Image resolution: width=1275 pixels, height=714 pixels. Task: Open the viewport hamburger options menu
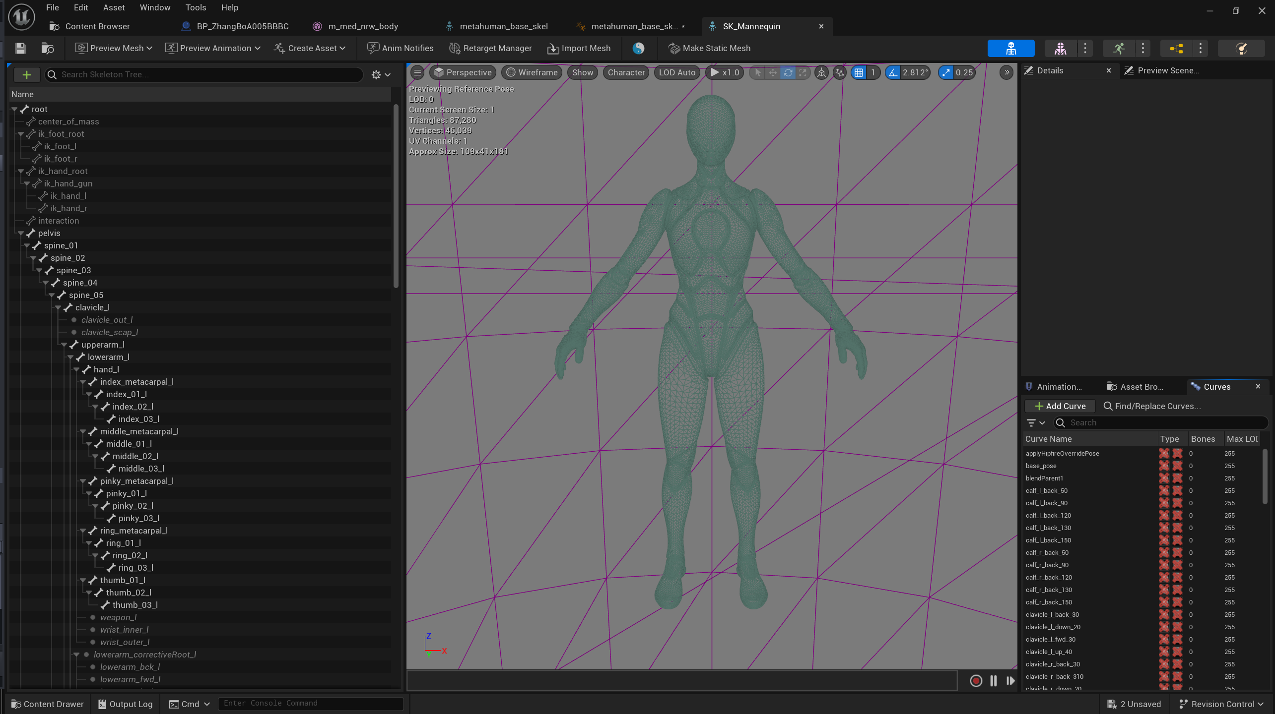pos(417,72)
